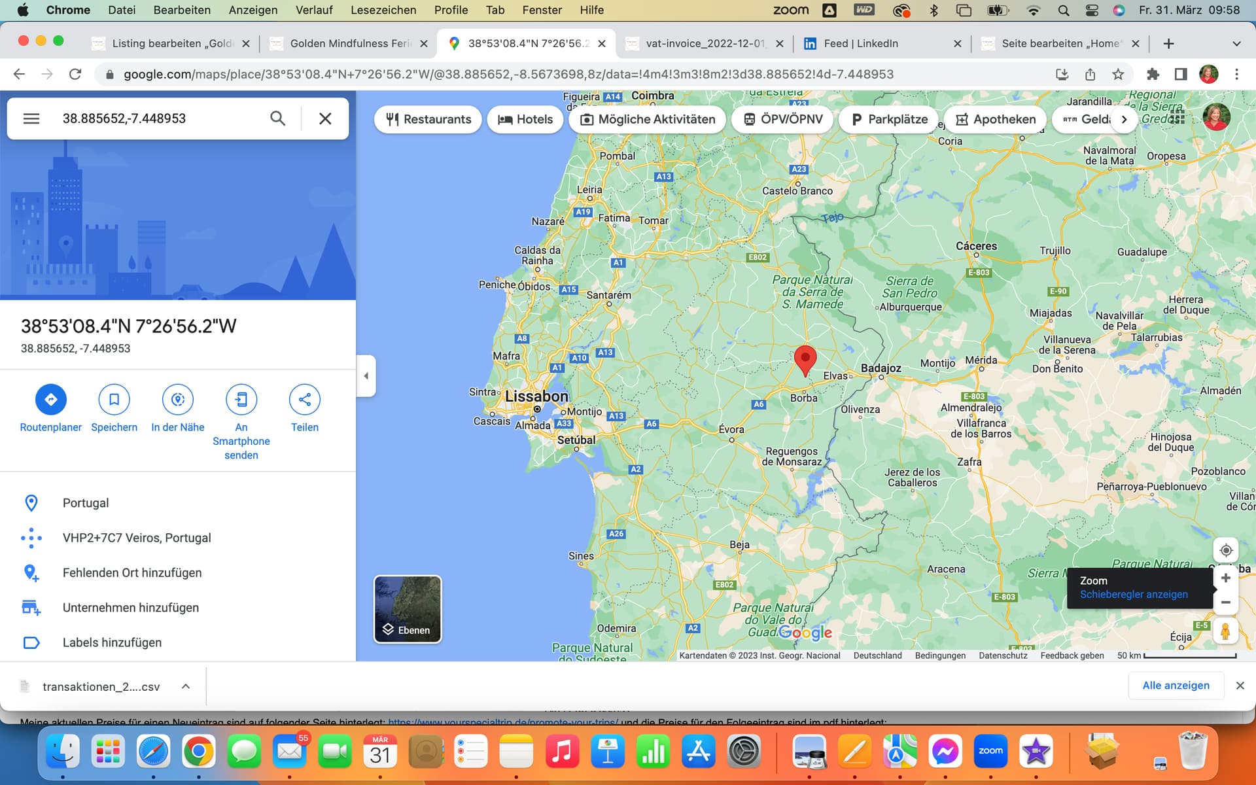Open the Google apps grid icon

(1177, 118)
